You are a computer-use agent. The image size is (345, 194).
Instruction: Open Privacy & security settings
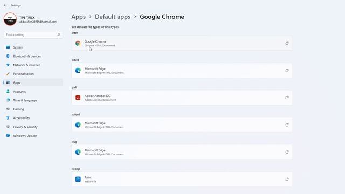point(33,127)
